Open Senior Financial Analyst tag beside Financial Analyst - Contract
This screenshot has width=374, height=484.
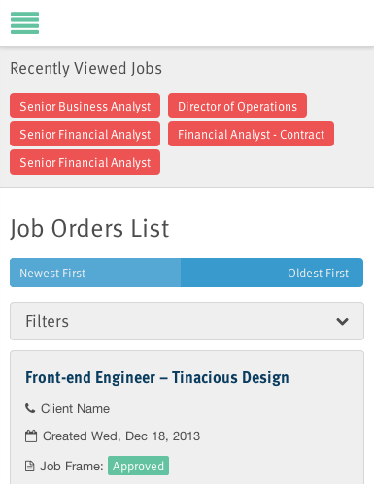(x=85, y=134)
